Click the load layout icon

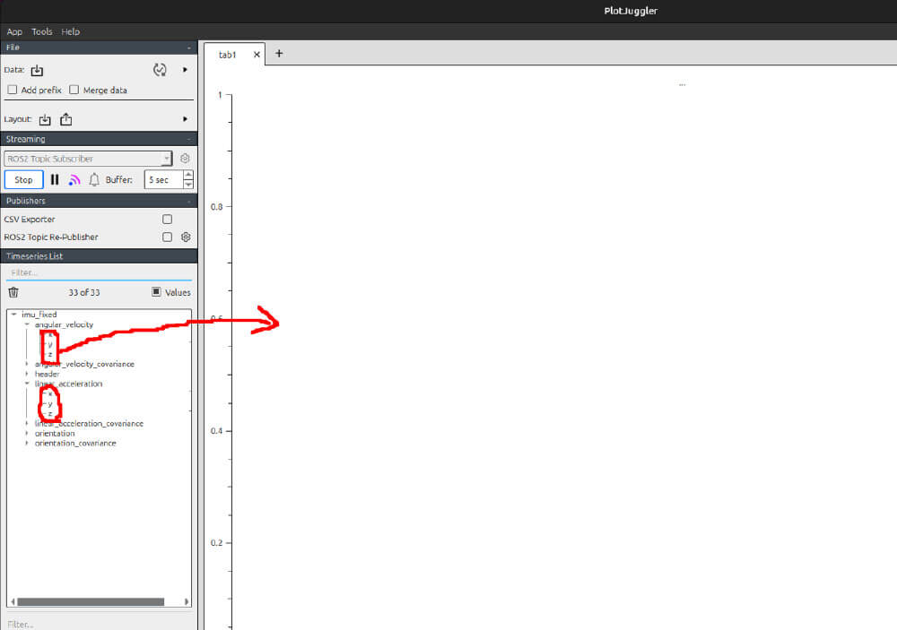click(45, 119)
